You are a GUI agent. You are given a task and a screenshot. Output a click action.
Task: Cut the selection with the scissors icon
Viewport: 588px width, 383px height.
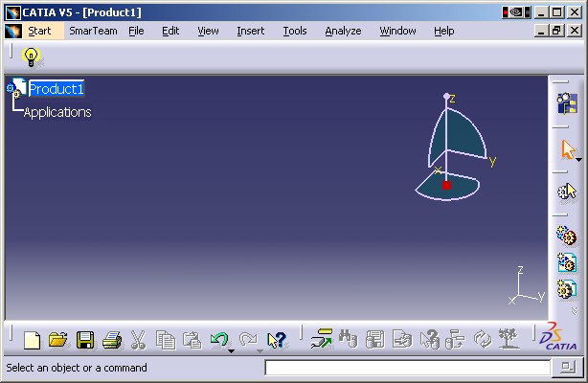(x=138, y=340)
